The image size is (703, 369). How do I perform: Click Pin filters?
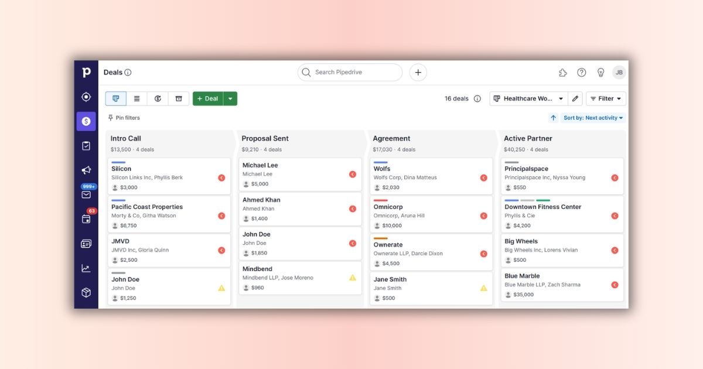(124, 118)
